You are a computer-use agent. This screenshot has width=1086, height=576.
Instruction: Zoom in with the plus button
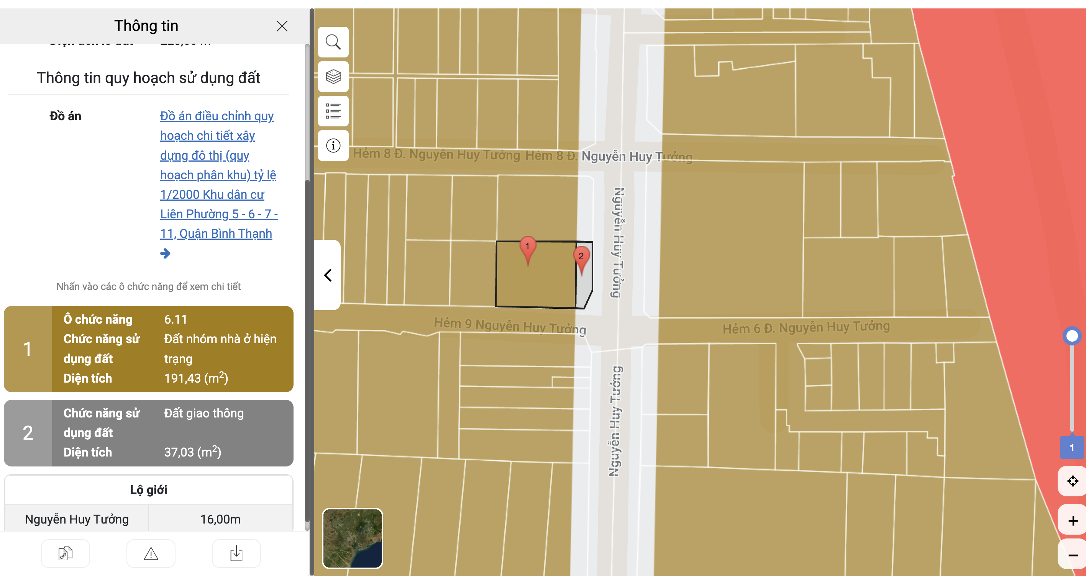tap(1072, 520)
